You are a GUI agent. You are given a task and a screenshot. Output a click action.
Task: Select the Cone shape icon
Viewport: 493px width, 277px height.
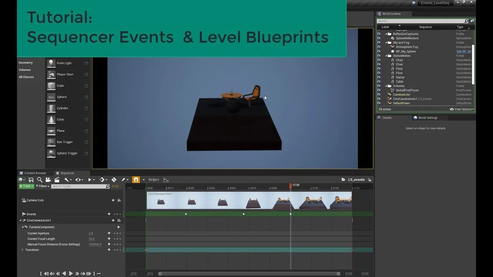(51, 120)
